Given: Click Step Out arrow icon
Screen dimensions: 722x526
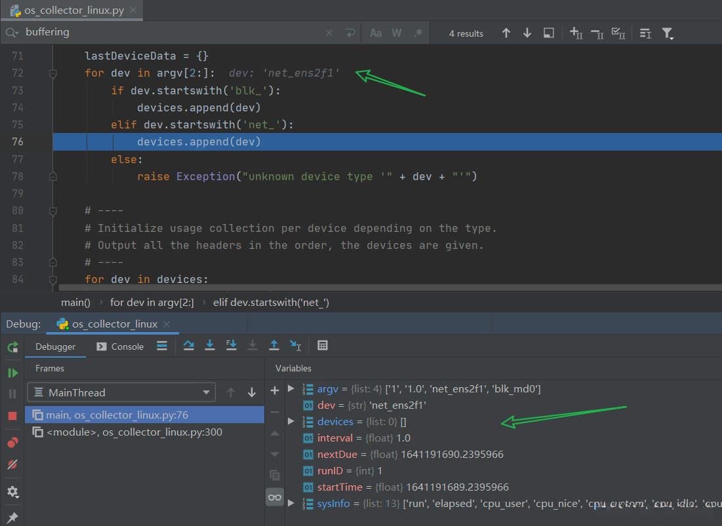Looking at the screenshot, I should click(274, 346).
